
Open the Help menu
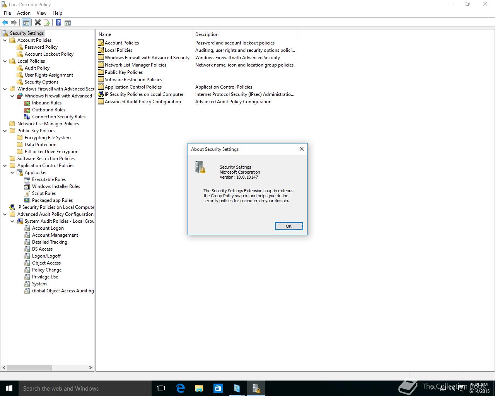click(x=57, y=13)
